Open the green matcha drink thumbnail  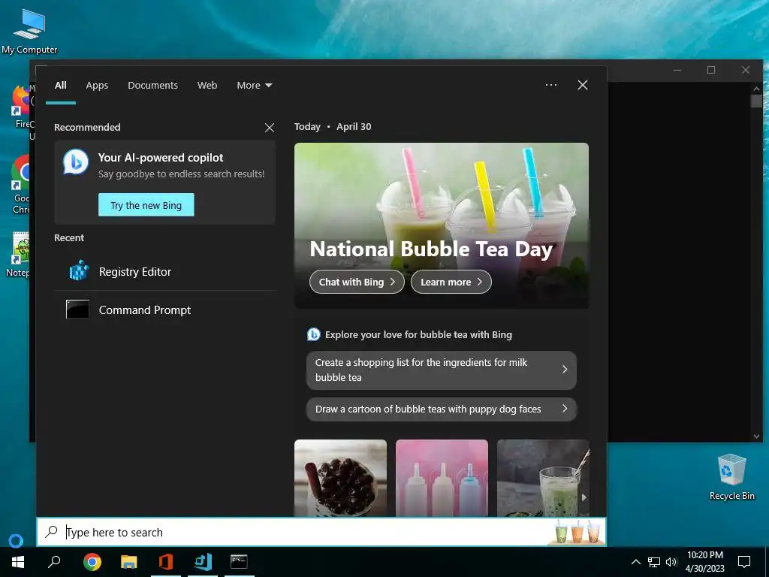coord(542,478)
